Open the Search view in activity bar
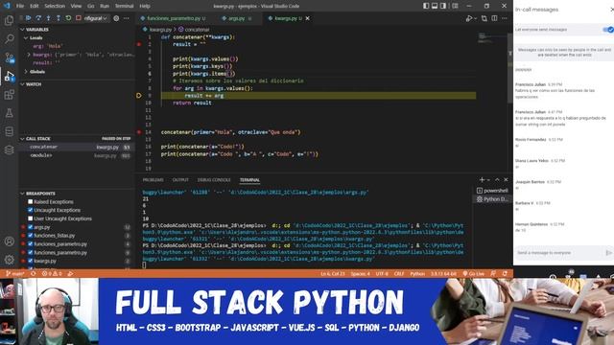614x345 pixels. coord(9,38)
